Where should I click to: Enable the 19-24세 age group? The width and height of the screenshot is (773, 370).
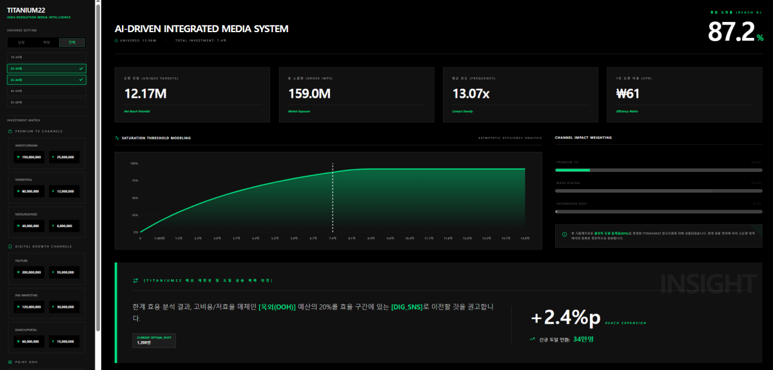pos(46,57)
